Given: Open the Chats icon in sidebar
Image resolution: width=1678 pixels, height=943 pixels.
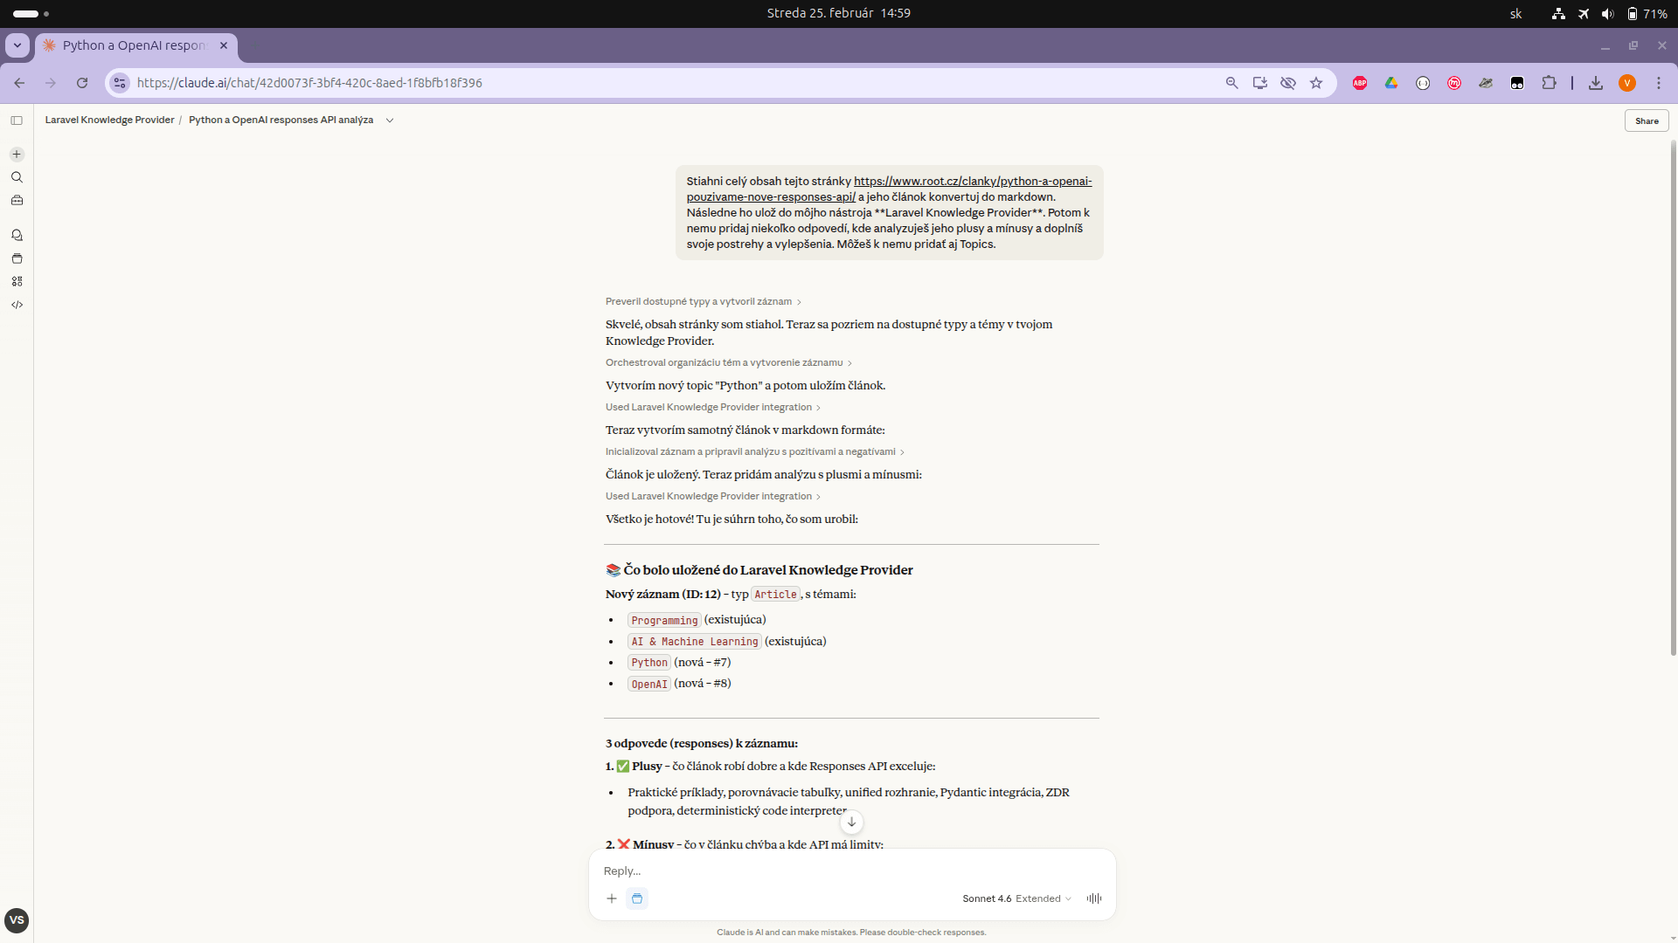Looking at the screenshot, I should [17, 235].
